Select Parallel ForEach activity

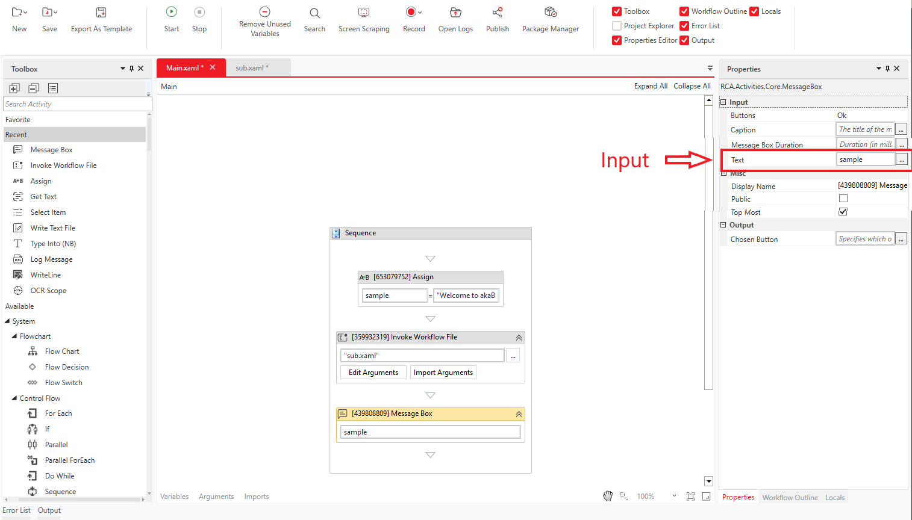69,460
